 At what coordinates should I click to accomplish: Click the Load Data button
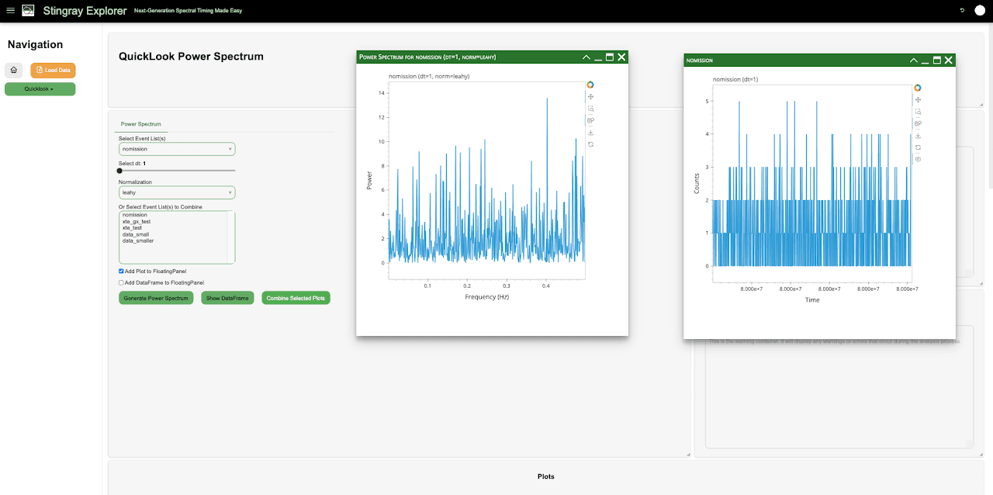coord(53,70)
